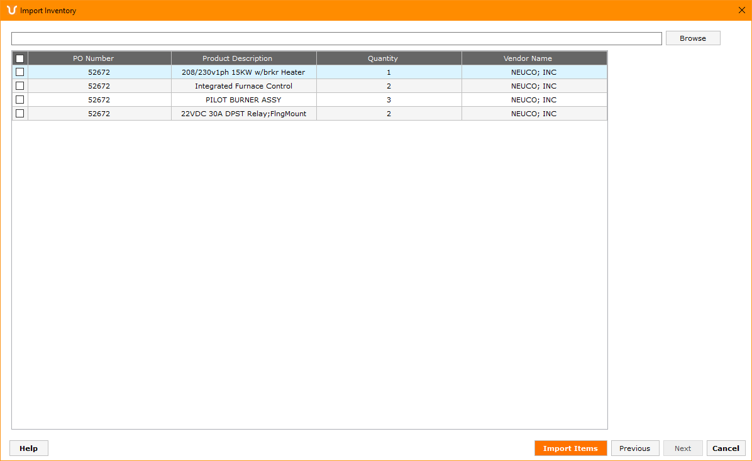Click the app logo icon in title bar
This screenshot has height=461, width=752.
(x=11, y=10)
